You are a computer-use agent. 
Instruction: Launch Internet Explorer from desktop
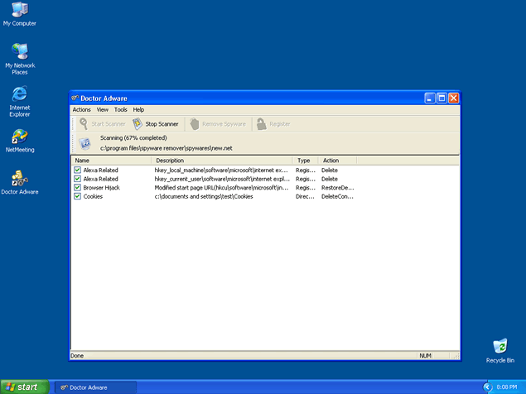pos(19,94)
